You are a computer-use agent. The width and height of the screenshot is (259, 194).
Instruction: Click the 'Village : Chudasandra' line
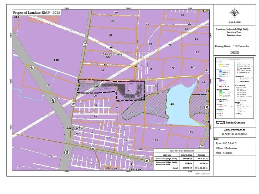[x=226, y=148]
